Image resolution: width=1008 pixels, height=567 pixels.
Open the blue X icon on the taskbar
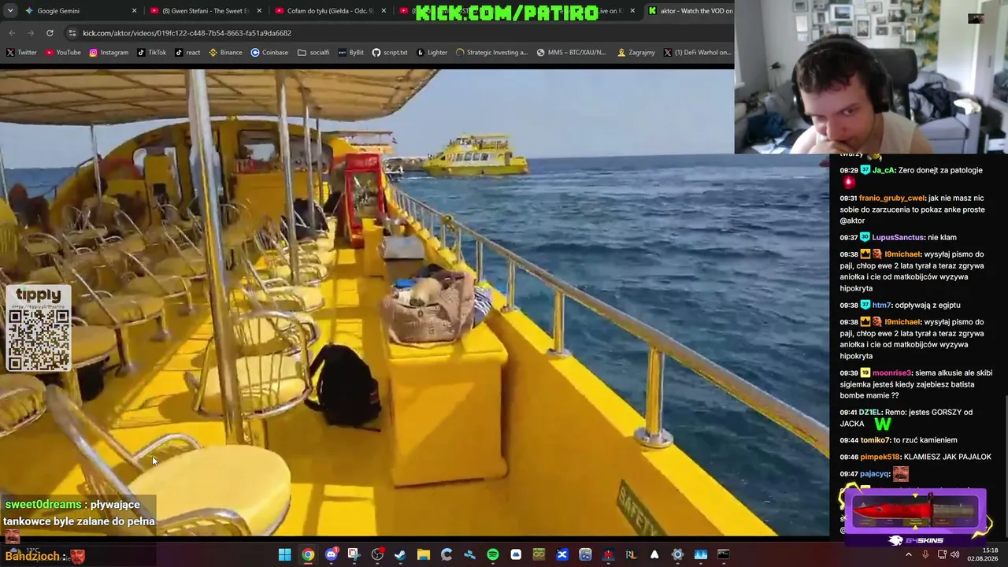point(562,554)
